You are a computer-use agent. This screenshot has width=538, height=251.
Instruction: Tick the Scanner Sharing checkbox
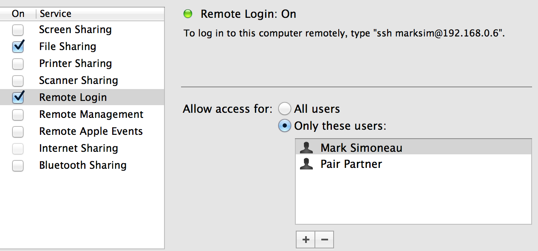[x=18, y=81]
